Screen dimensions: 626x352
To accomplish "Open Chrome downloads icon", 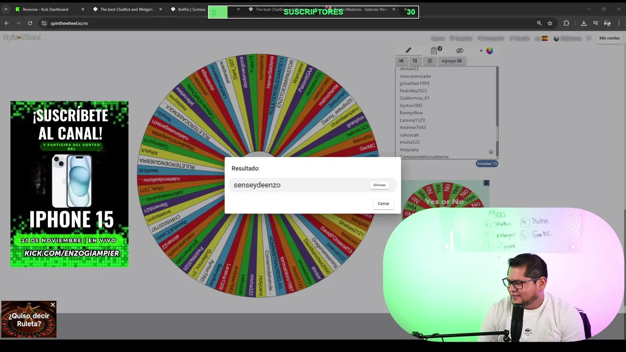I will [583, 23].
